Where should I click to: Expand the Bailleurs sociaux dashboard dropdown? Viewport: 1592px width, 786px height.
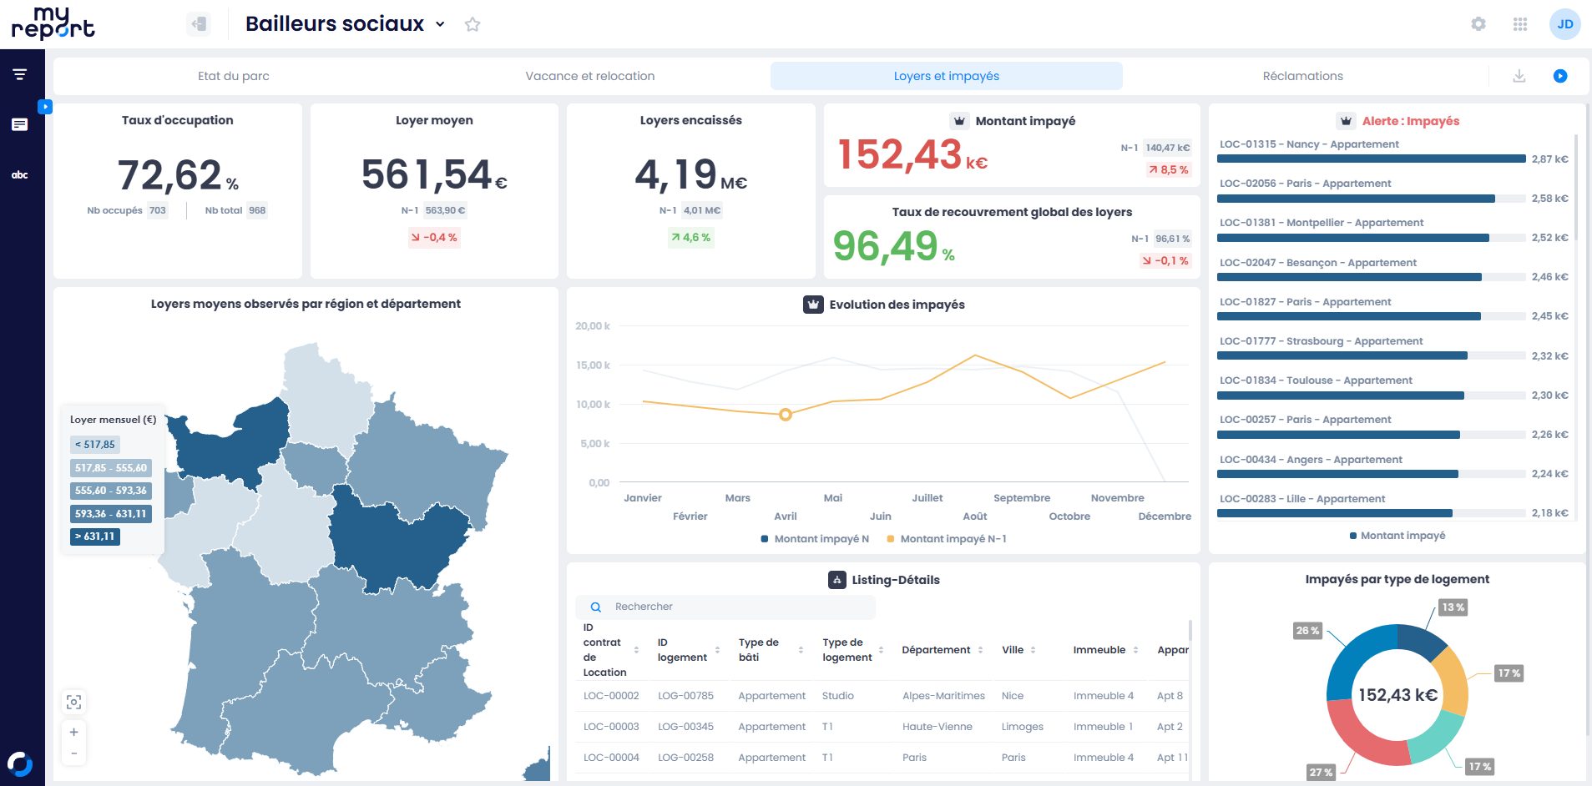click(x=440, y=24)
